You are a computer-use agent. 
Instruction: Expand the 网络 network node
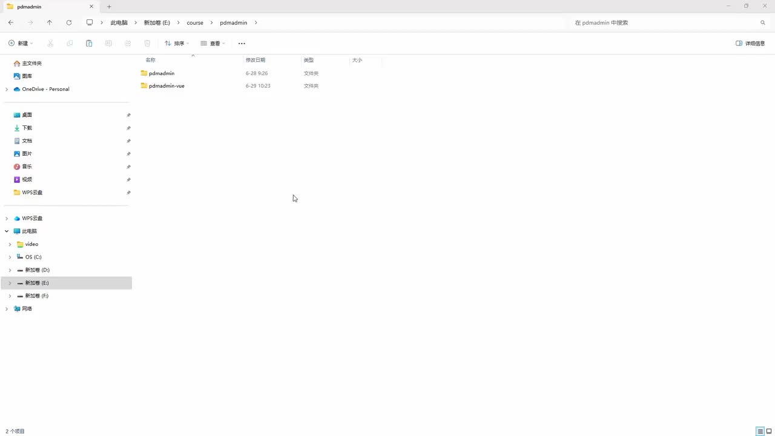point(7,309)
